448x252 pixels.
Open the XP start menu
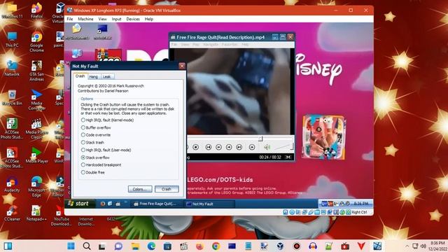[78, 204]
